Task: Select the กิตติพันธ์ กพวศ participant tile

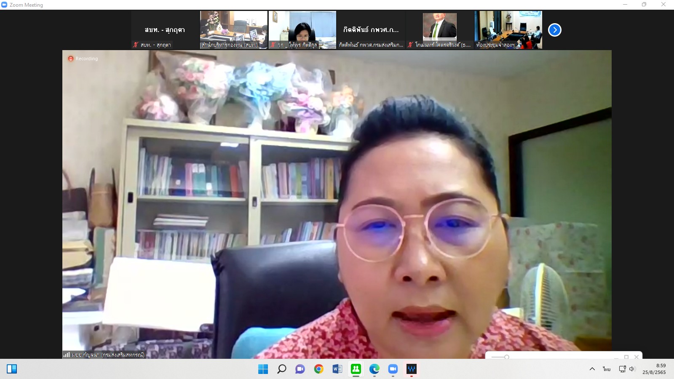Action: pyautogui.click(x=371, y=30)
